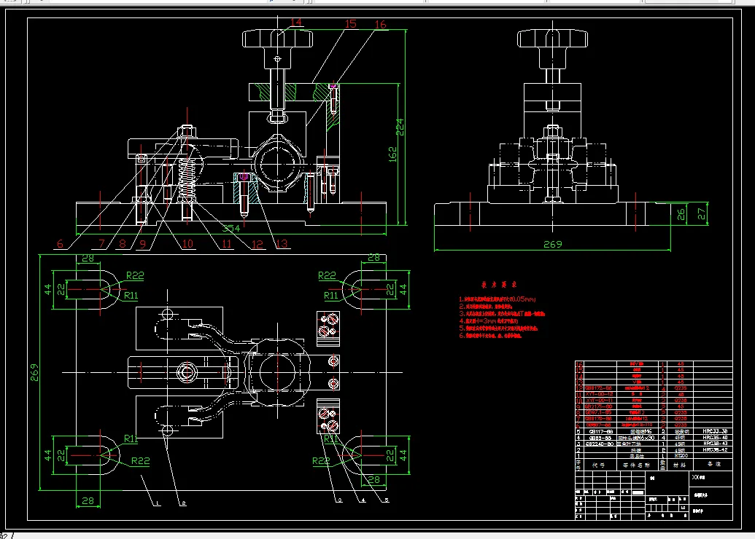Viewport: 755px width, 539px height.
Task: Select the 26 thickness dimension in the side view
Action: point(681,214)
